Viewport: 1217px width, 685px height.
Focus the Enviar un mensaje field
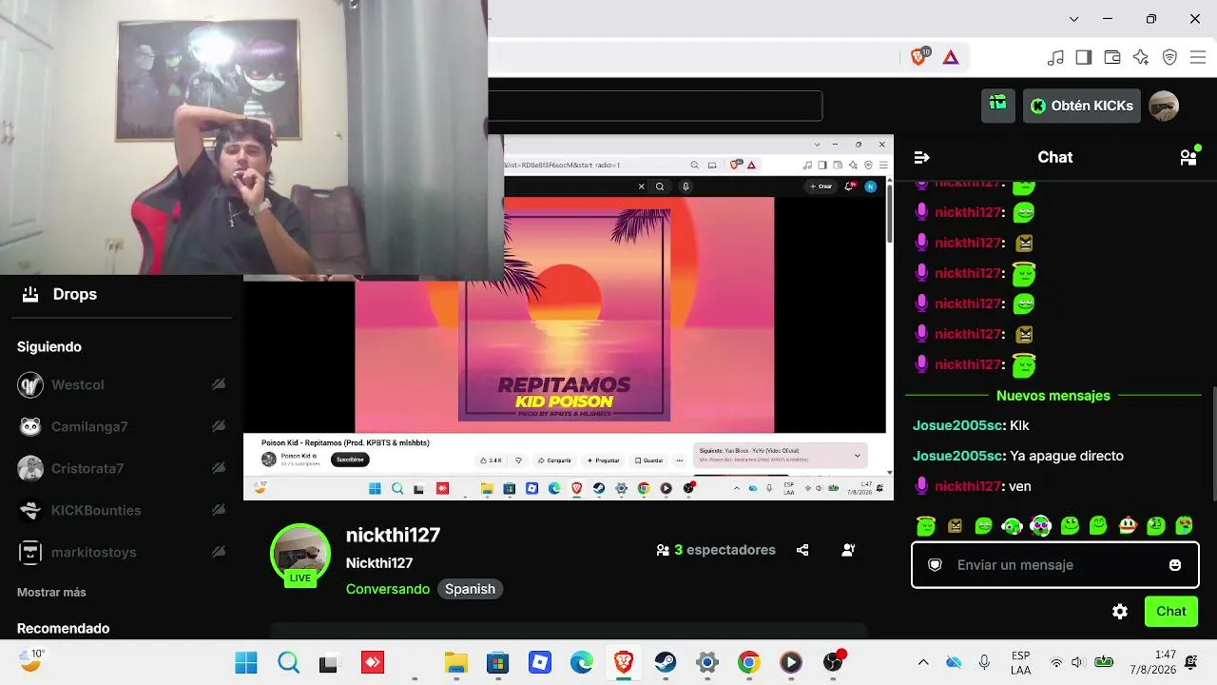click(x=1053, y=565)
